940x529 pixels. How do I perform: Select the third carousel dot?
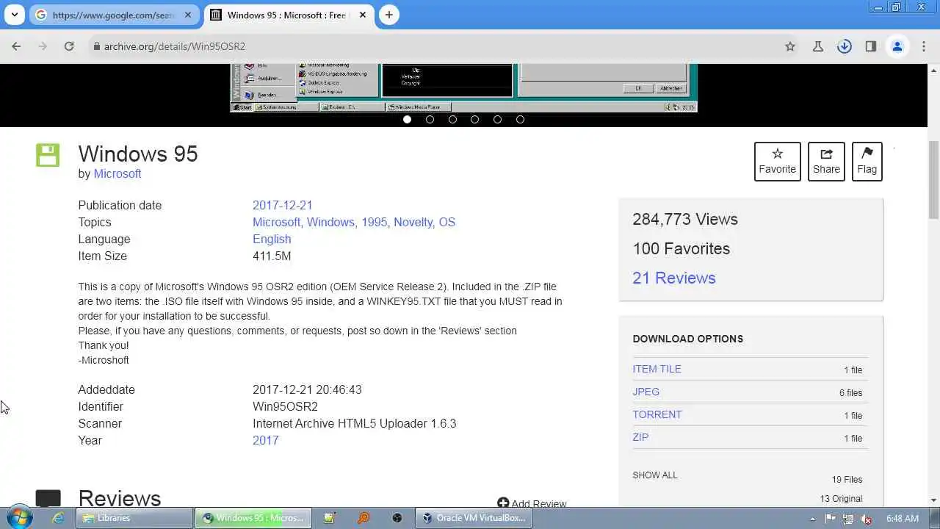(x=452, y=119)
